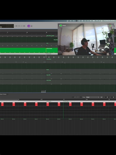Click bar 7 on the tracks ruler
Image resolution: width=116 pixels, height=155 pixels.
7,32
